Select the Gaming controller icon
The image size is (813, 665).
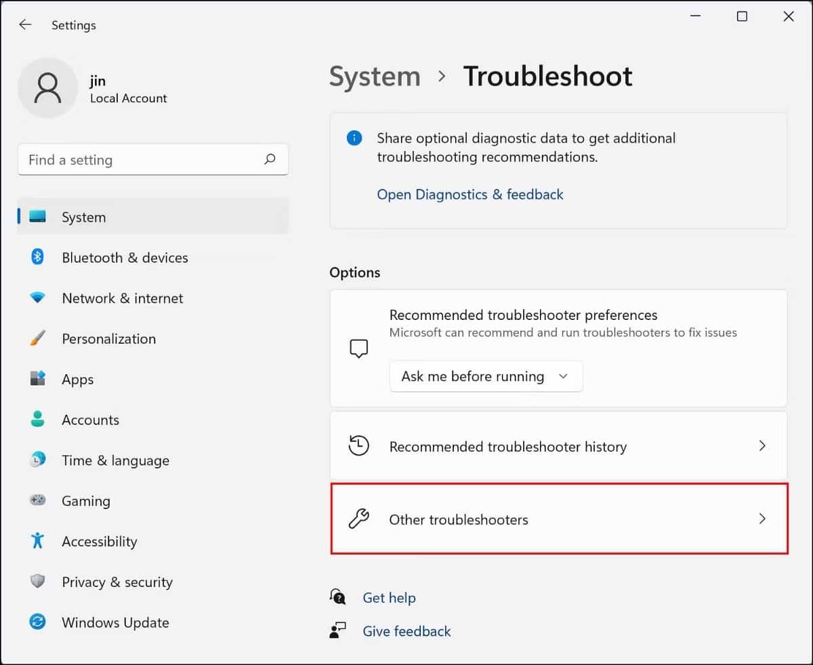tap(37, 500)
